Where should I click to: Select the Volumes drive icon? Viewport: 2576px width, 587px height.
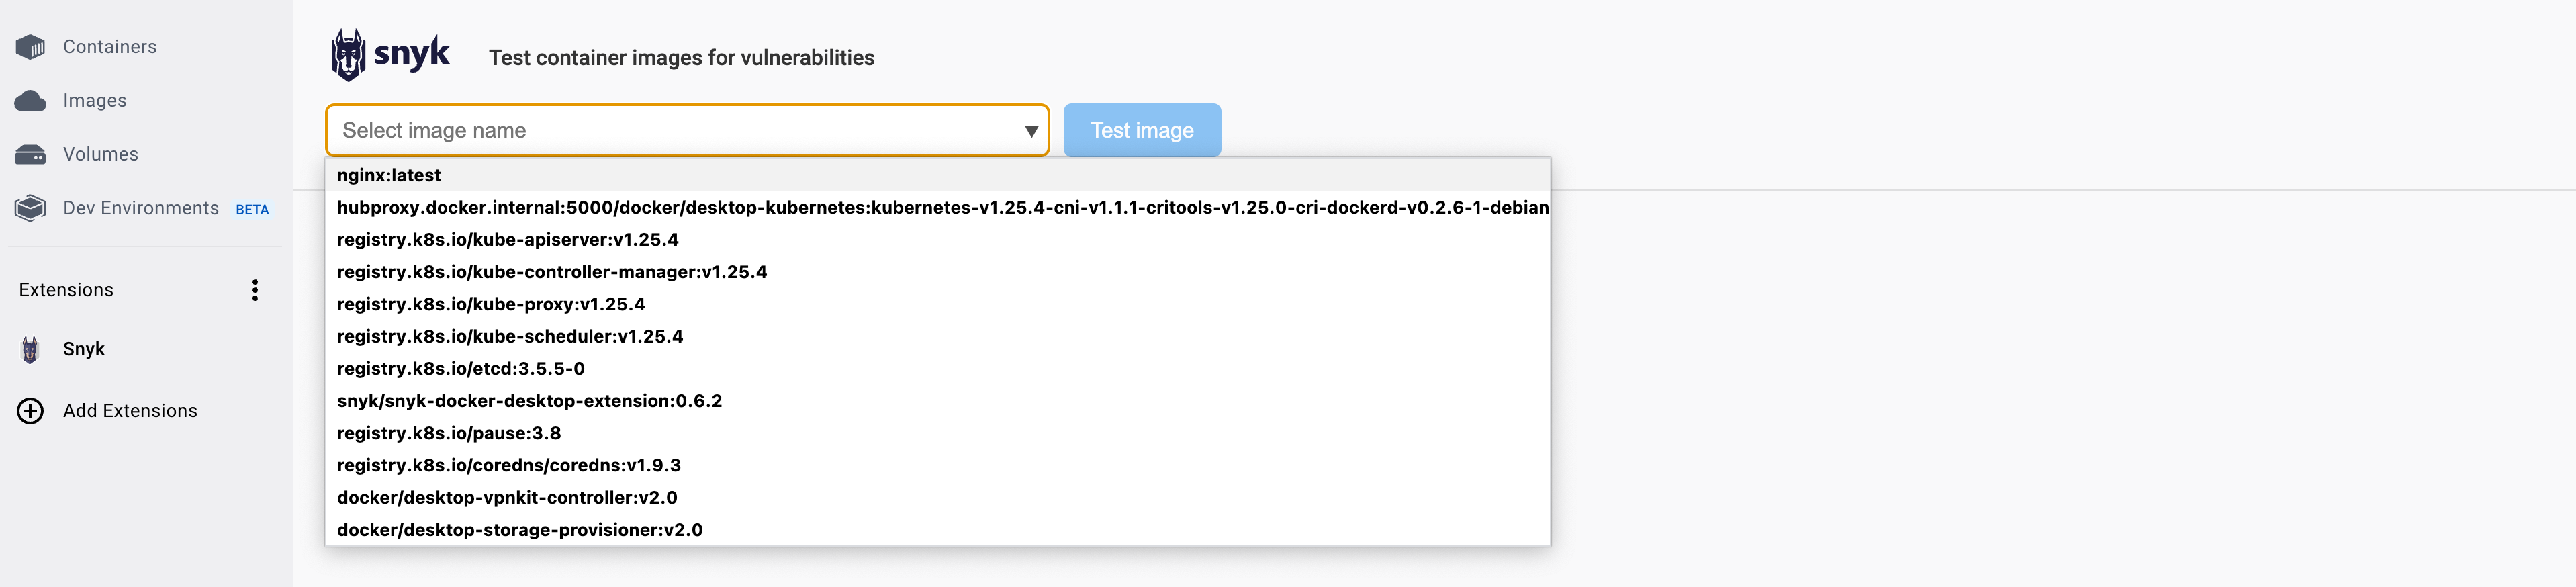[x=31, y=155]
